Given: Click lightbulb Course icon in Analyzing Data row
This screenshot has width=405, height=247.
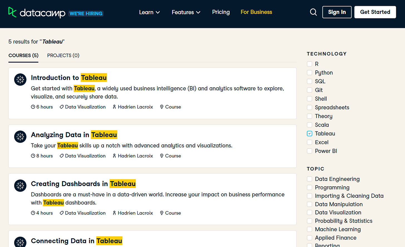Looking at the screenshot, I should (x=162, y=156).
